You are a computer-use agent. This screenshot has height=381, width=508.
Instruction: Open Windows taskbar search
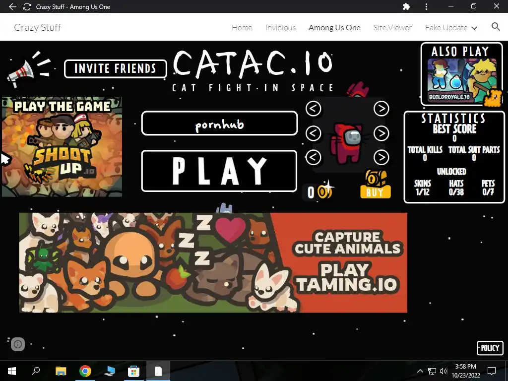tap(36, 371)
